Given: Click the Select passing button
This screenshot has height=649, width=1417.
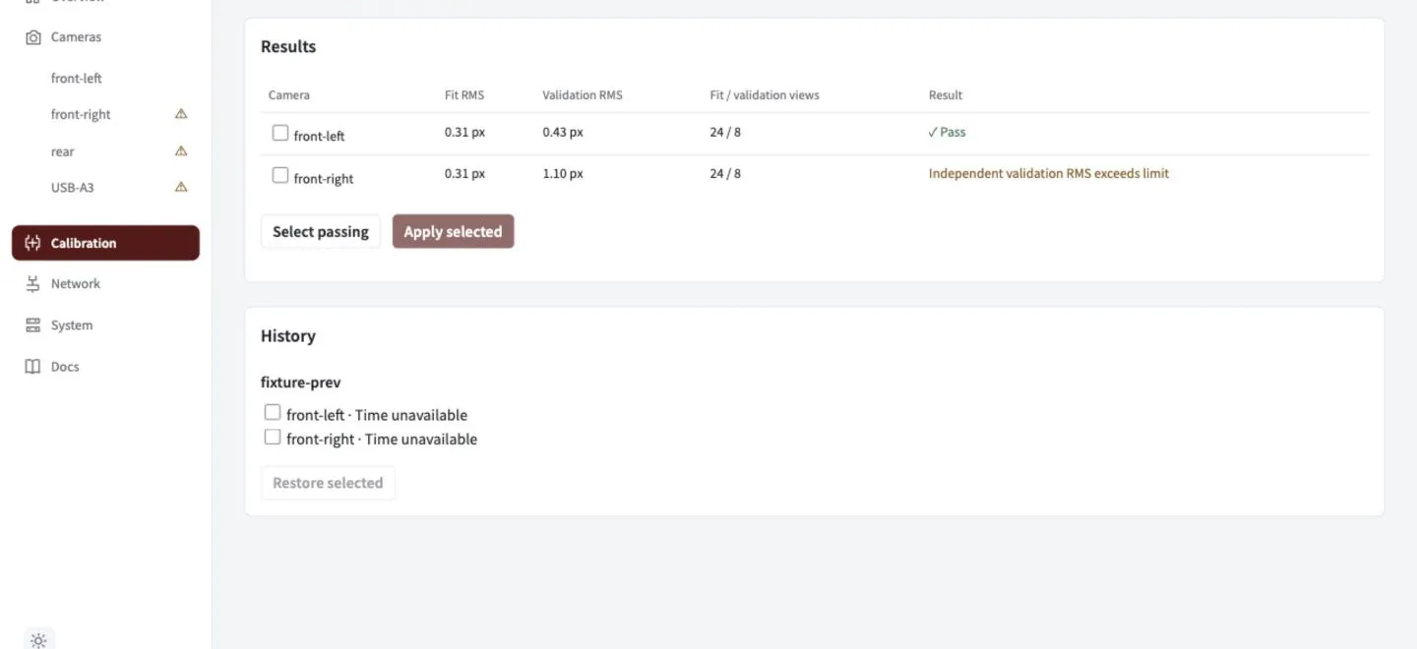Looking at the screenshot, I should pos(321,232).
